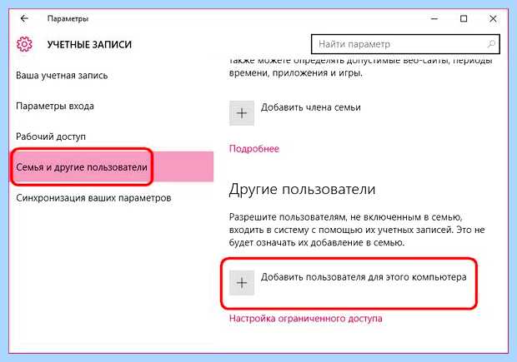
Task: Click the settings gear icon
Action: click(24, 44)
